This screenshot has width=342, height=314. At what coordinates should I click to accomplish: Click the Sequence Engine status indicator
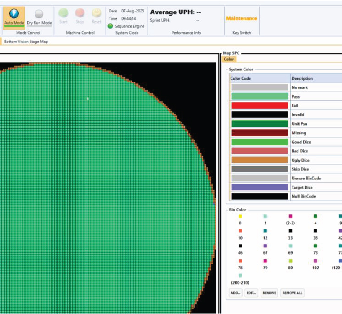click(x=110, y=26)
